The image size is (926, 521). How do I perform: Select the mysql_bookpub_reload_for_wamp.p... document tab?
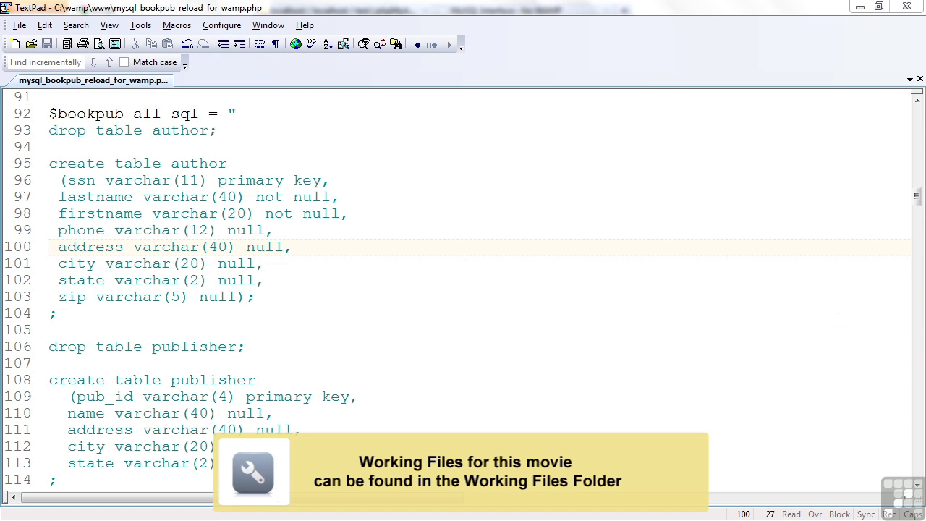click(93, 80)
